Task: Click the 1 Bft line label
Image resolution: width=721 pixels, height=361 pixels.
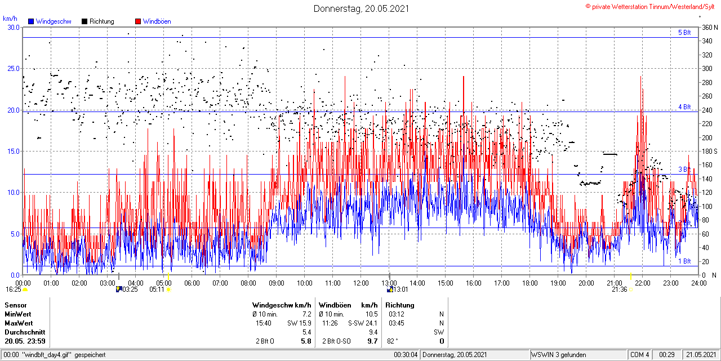Action: (x=684, y=261)
